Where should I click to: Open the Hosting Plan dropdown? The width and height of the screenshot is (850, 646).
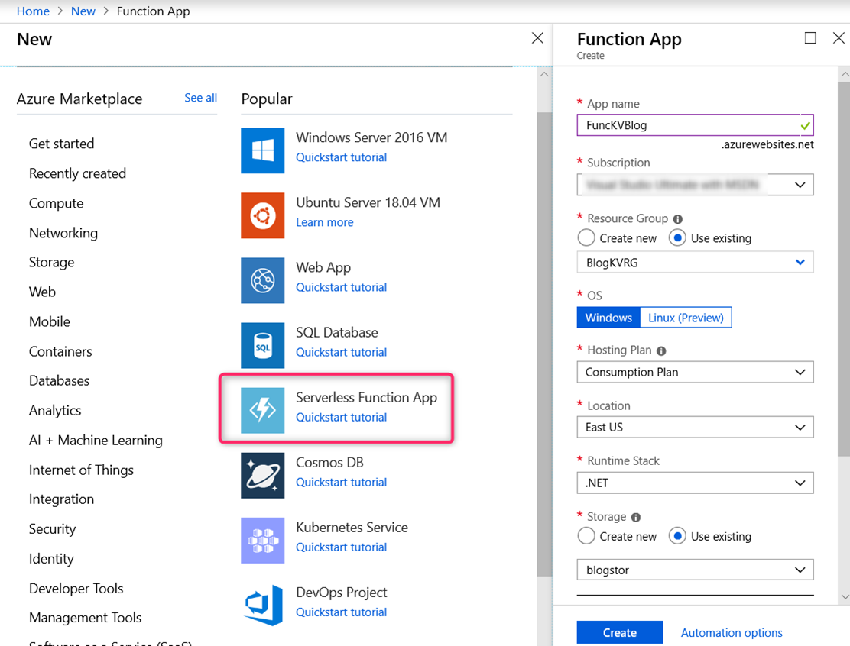pyautogui.click(x=695, y=372)
